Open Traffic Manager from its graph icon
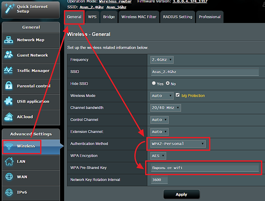This screenshot has width=265, height=201. tap(9, 71)
